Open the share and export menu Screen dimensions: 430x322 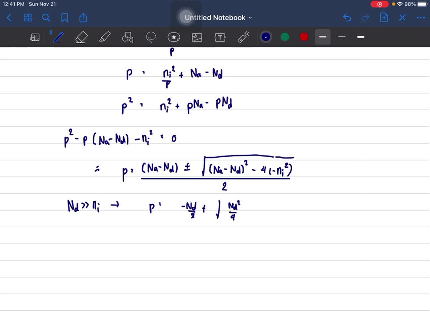click(x=83, y=18)
